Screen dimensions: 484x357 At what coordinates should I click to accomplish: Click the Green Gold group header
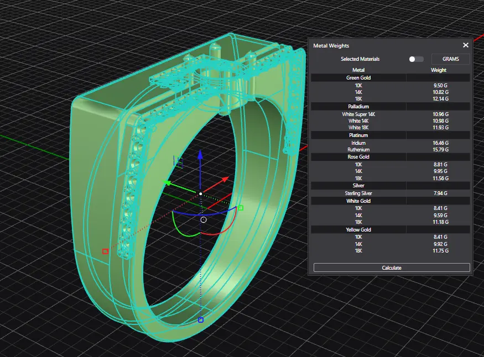click(358, 78)
